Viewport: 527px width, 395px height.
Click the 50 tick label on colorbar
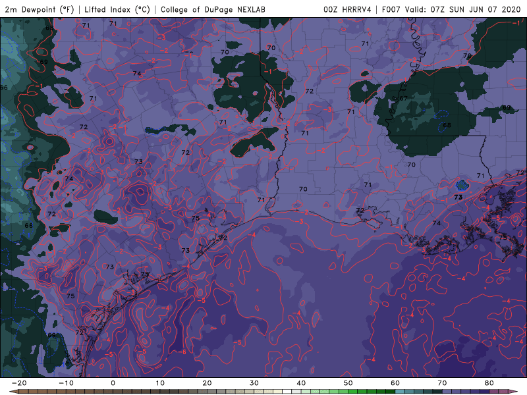coord(348,383)
